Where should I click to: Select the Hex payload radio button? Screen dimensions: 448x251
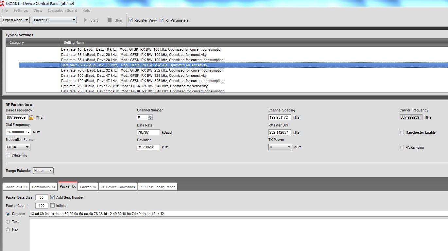click(8, 229)
